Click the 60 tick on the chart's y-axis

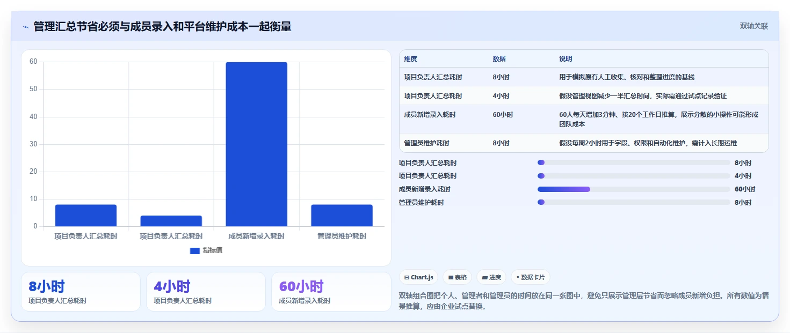click(x=33, y=62)
